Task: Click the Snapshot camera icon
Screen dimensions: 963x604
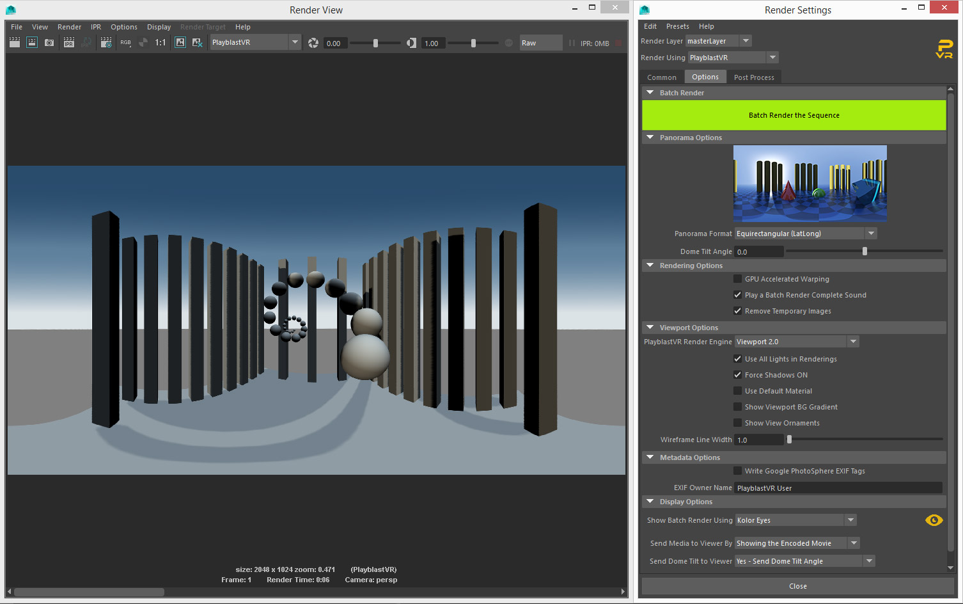Action: coord(49,42)
